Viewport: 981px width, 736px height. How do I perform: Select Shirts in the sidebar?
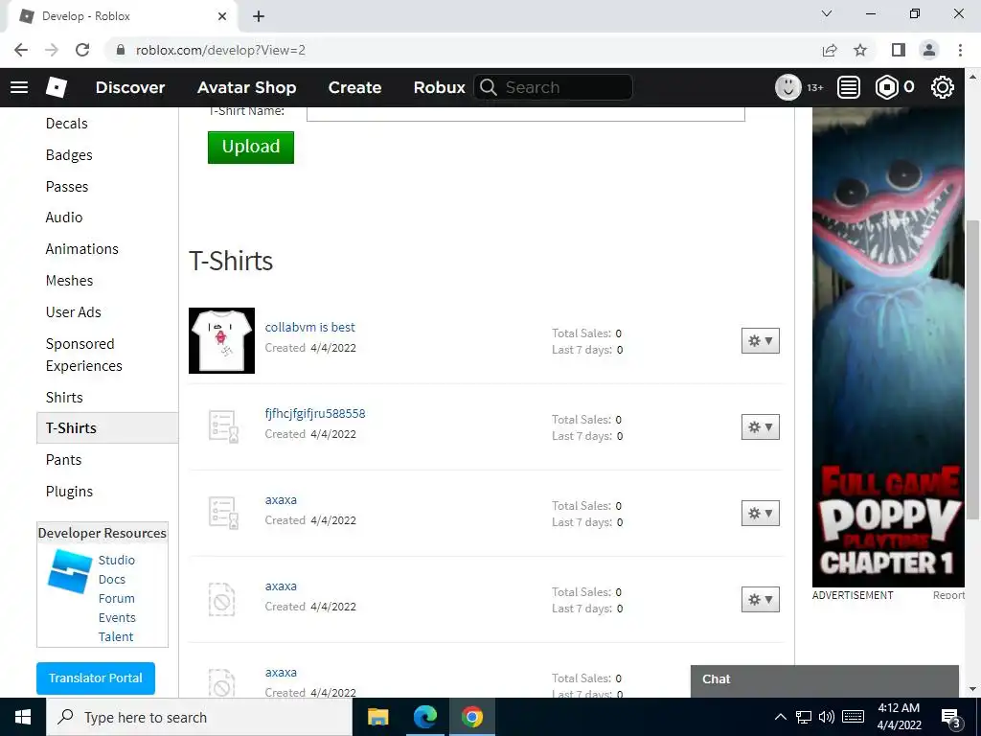pos(64,398)
